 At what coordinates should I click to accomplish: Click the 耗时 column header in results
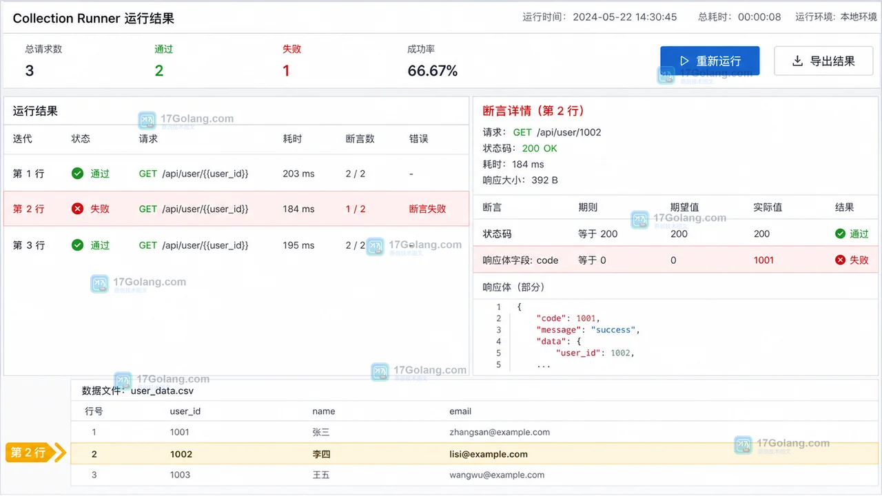292,138
